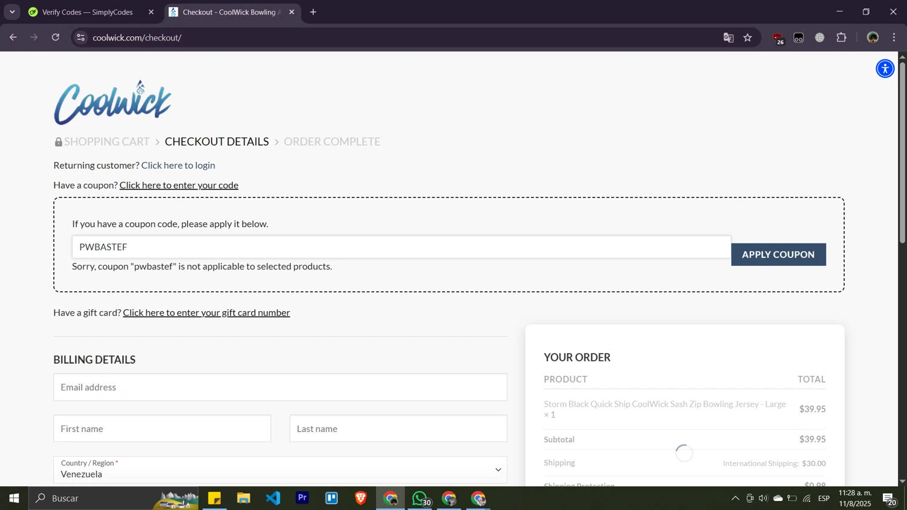The height and width of the screenshot is (510, 907).
Task: Switch the ESP input language indicator
Action: pyautogui.click(x=824, y=499)
